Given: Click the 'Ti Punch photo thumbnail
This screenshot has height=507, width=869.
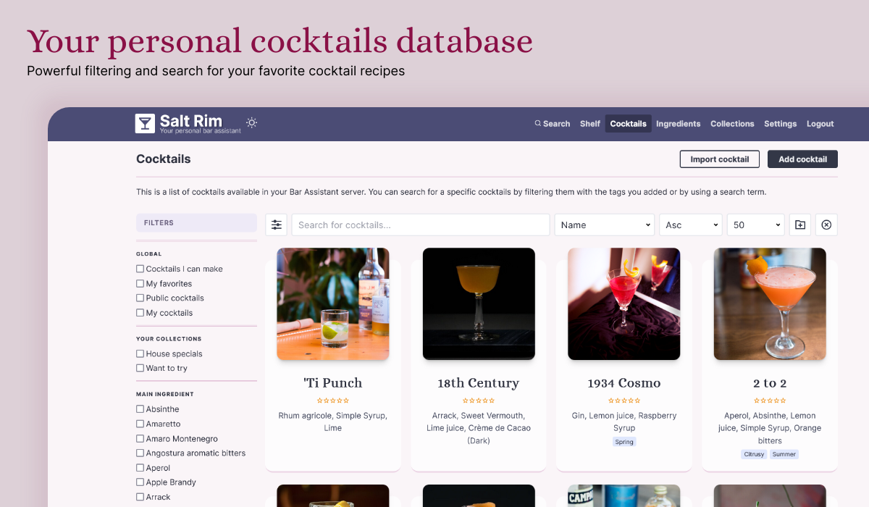Looking at the screenshot, I should tap(333, 304).
